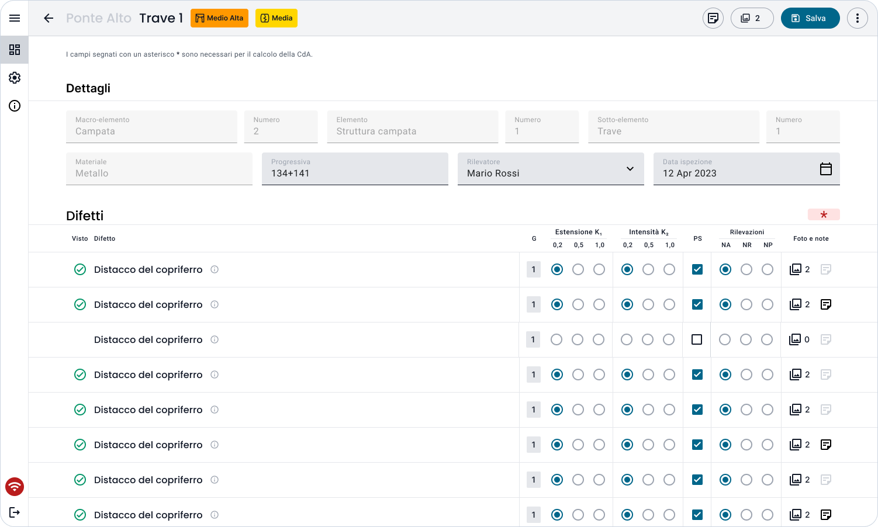
Task: Open the notes icon button beside Salva
Action: point(713,18)
